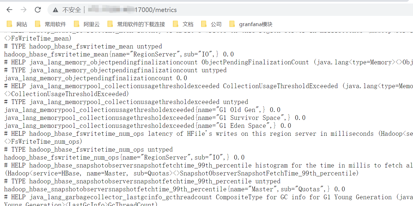The height and width of the screenshot is (206, 413).
Task: Click the metric line with name="G1 Survivor Space"
Action: tap(155, 118)
